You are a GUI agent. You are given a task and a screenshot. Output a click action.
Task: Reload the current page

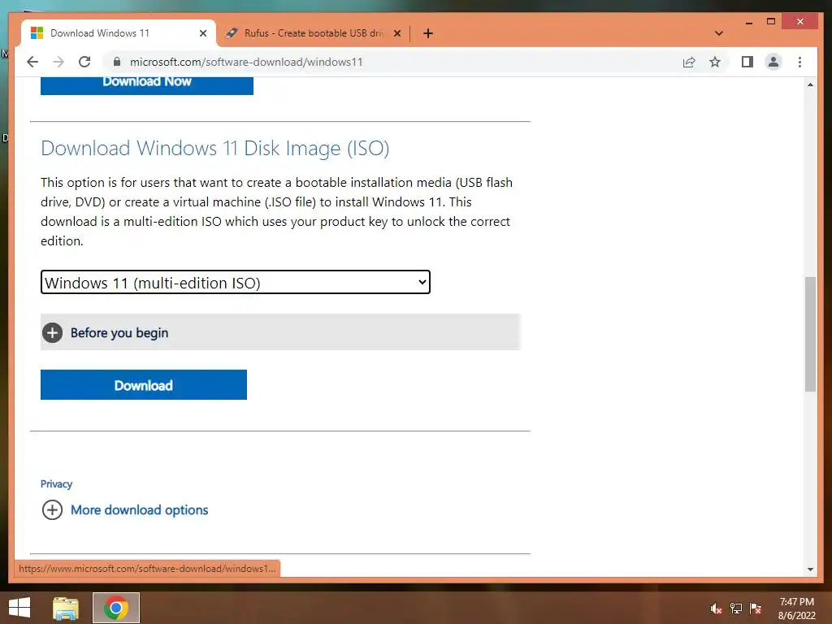click(84, 62)
